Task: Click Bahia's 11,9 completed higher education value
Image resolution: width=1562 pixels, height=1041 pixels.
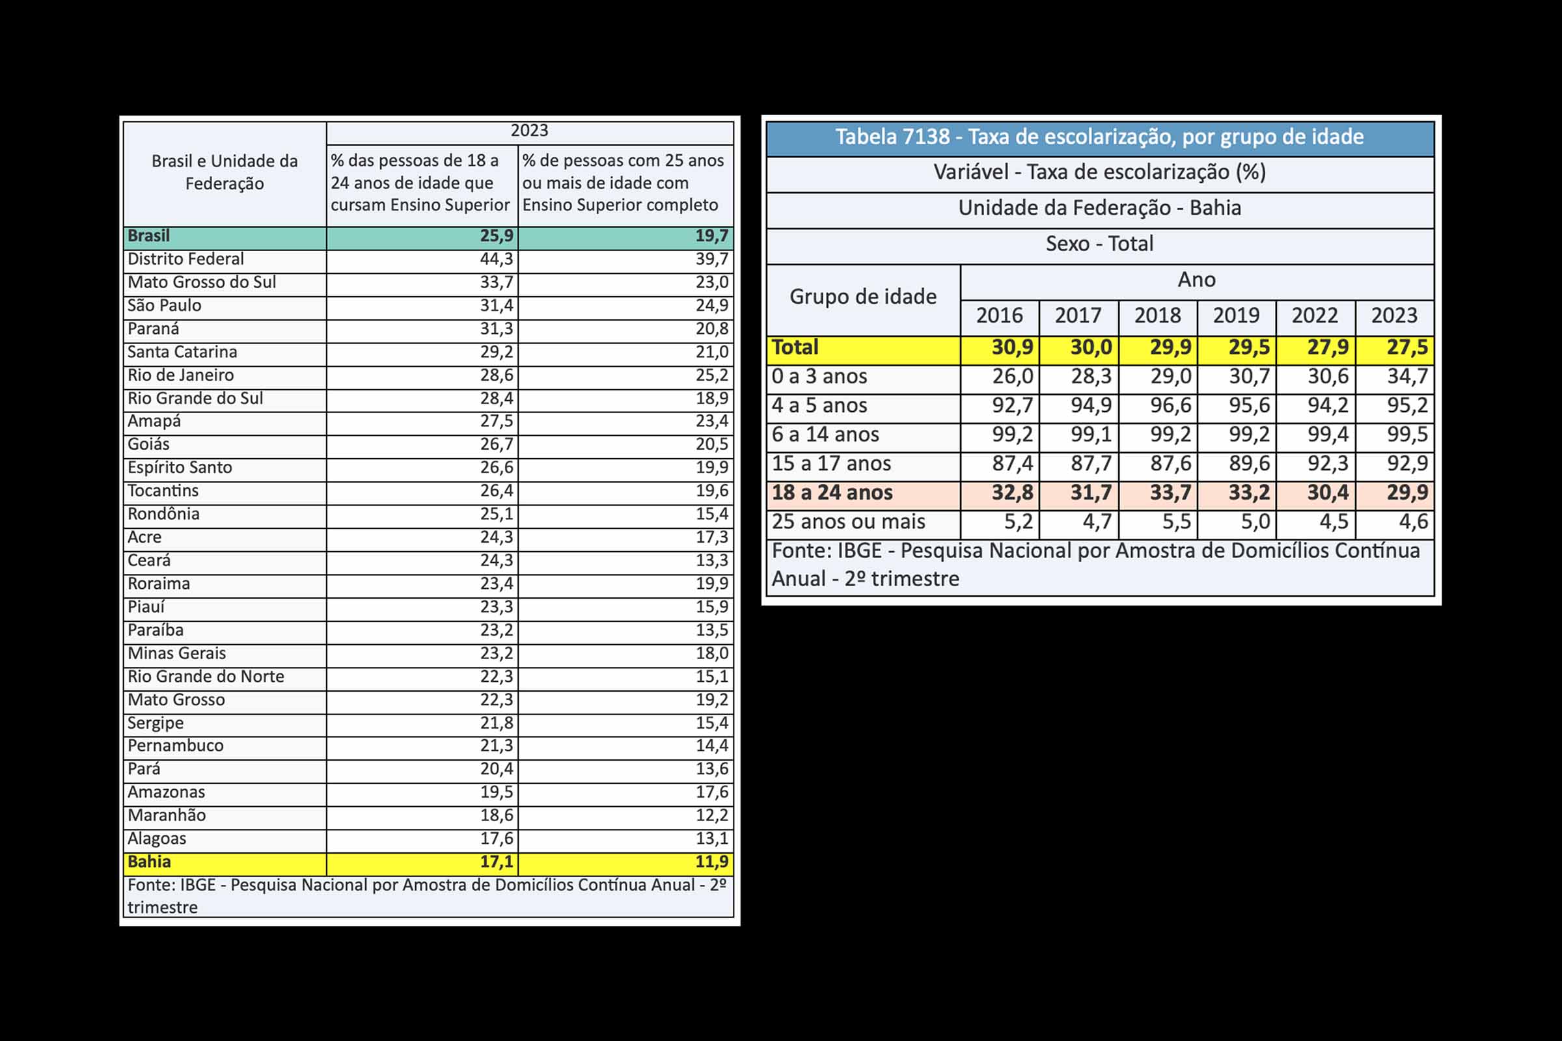Action: (712, 861)
